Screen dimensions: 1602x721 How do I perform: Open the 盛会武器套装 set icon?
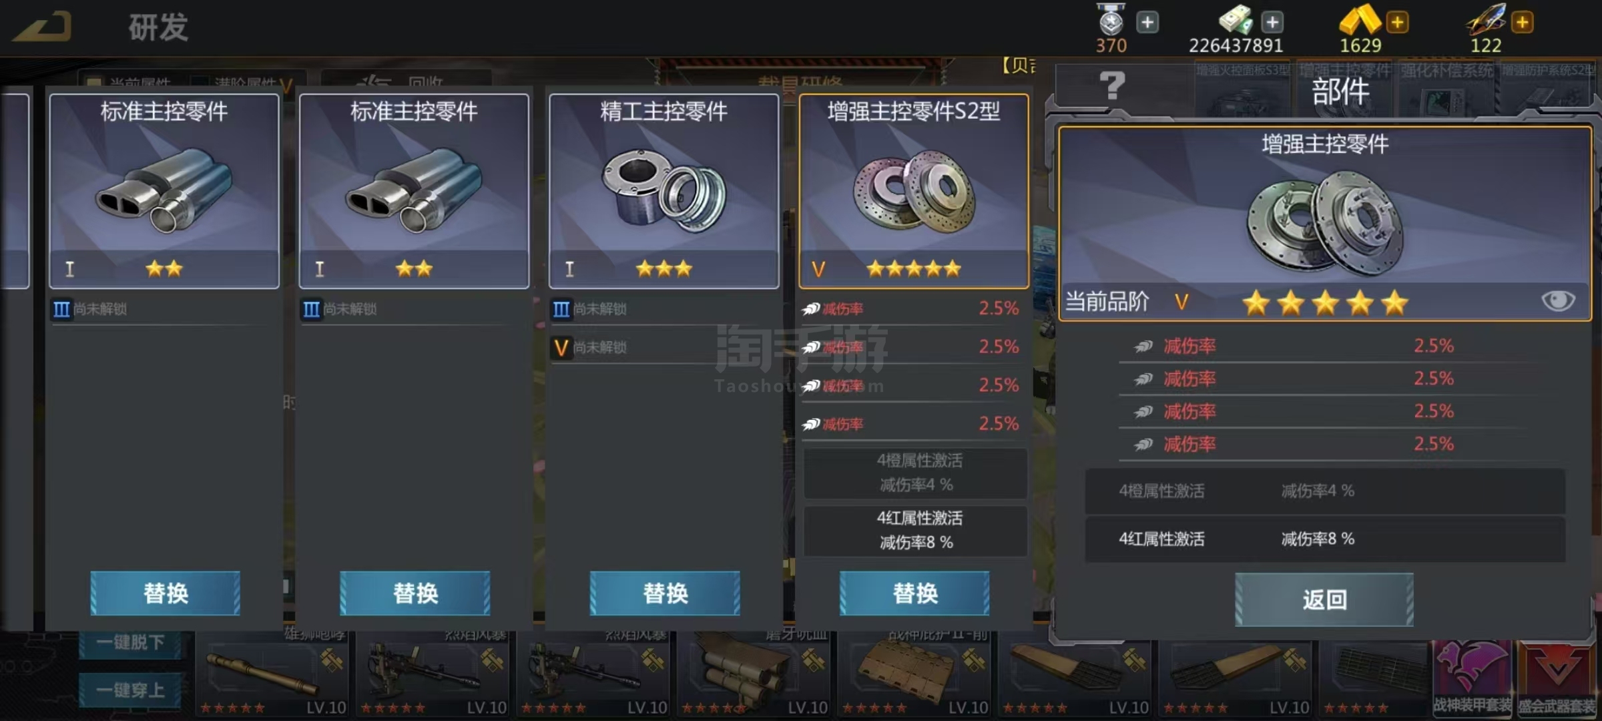1557,678
